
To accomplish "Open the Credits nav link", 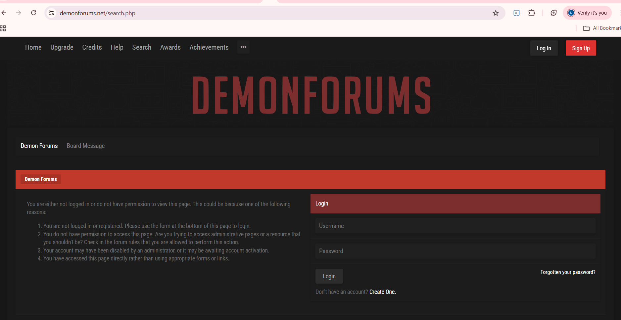I will 92,47.
